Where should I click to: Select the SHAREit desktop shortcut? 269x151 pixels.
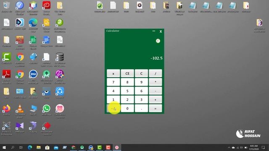point(60,93)
